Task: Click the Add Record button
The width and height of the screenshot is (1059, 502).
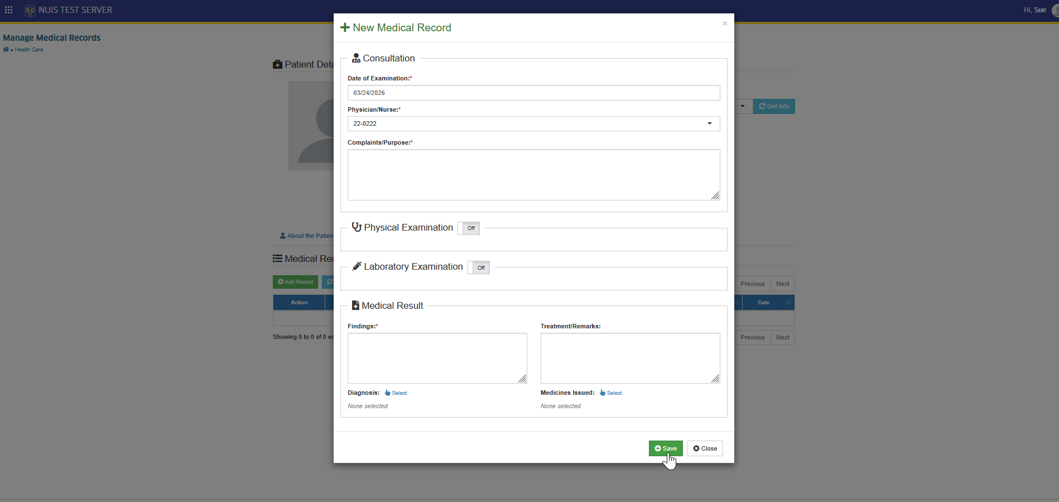Action: click(295, 282)
